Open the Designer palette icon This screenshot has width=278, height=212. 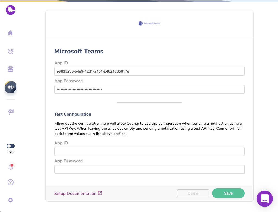11,51
